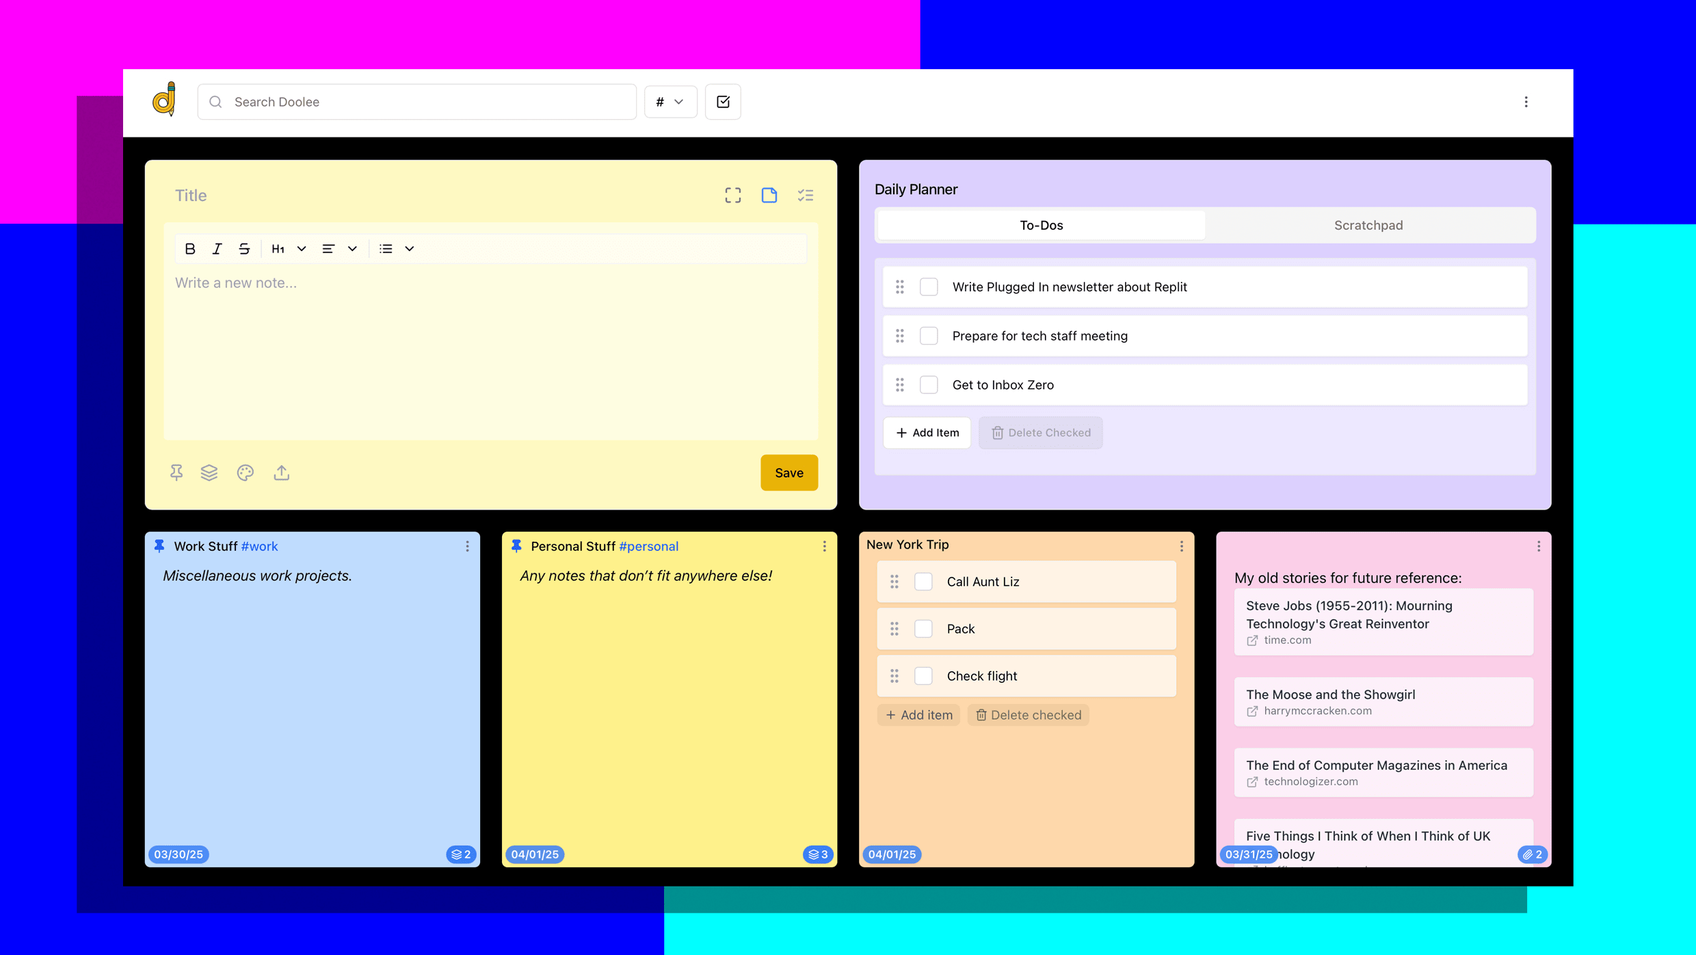This screenshot has width=1696, height=955.
Task: Open the Work Stuff note options menu
Action: [x=467, y=546]
